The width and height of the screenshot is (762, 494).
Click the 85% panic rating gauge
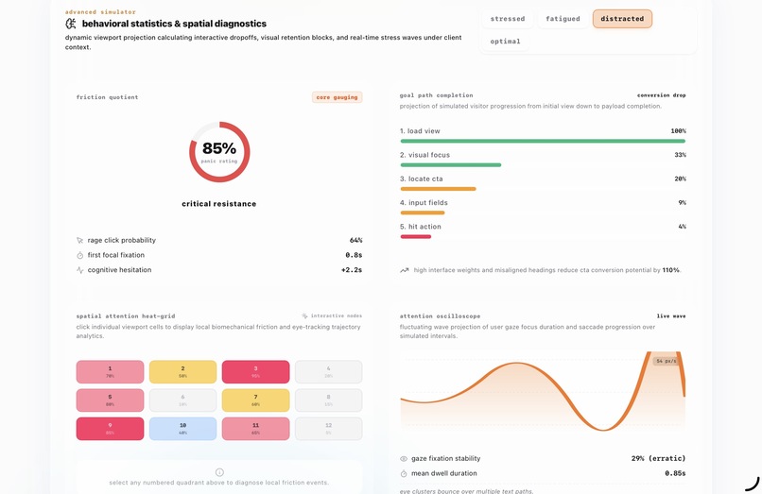tap(219, 152)
